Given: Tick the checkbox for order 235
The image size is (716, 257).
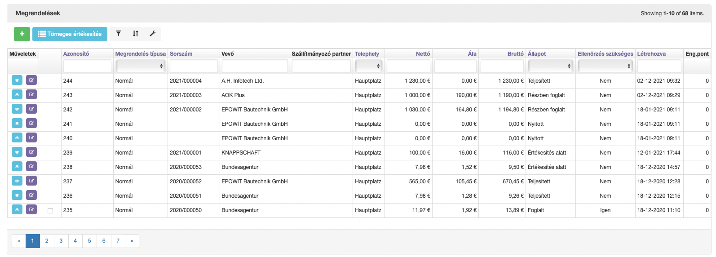Looking at the screenshot, I should [x=50, y=210].
